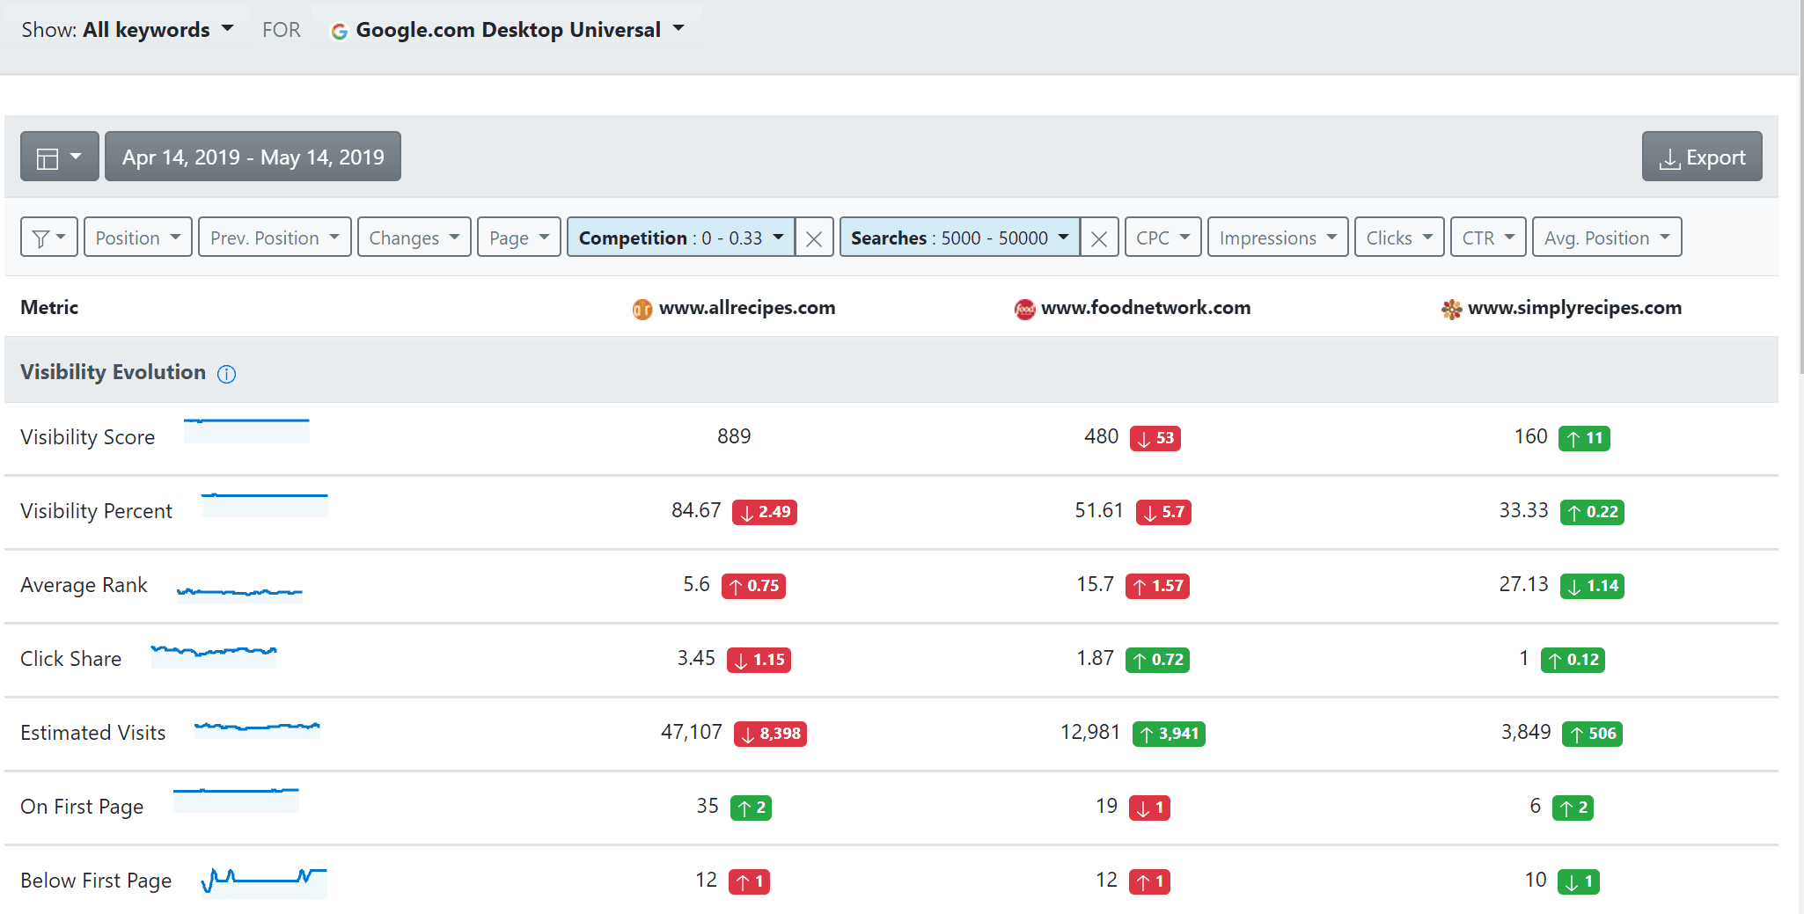The height and width of the screenshot is (914, 1804).
Task: Open the Apr 14 - May 14 date range
Action: (x=253, y=157)
